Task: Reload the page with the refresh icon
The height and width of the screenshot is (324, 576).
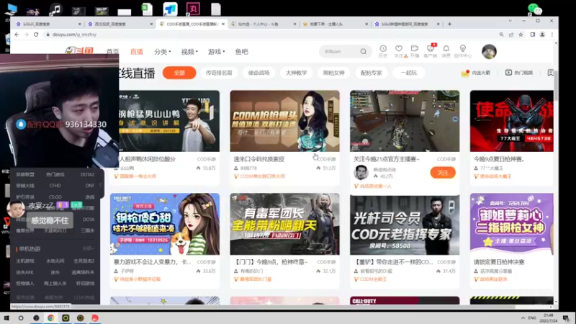Action: tap(36, 34)
